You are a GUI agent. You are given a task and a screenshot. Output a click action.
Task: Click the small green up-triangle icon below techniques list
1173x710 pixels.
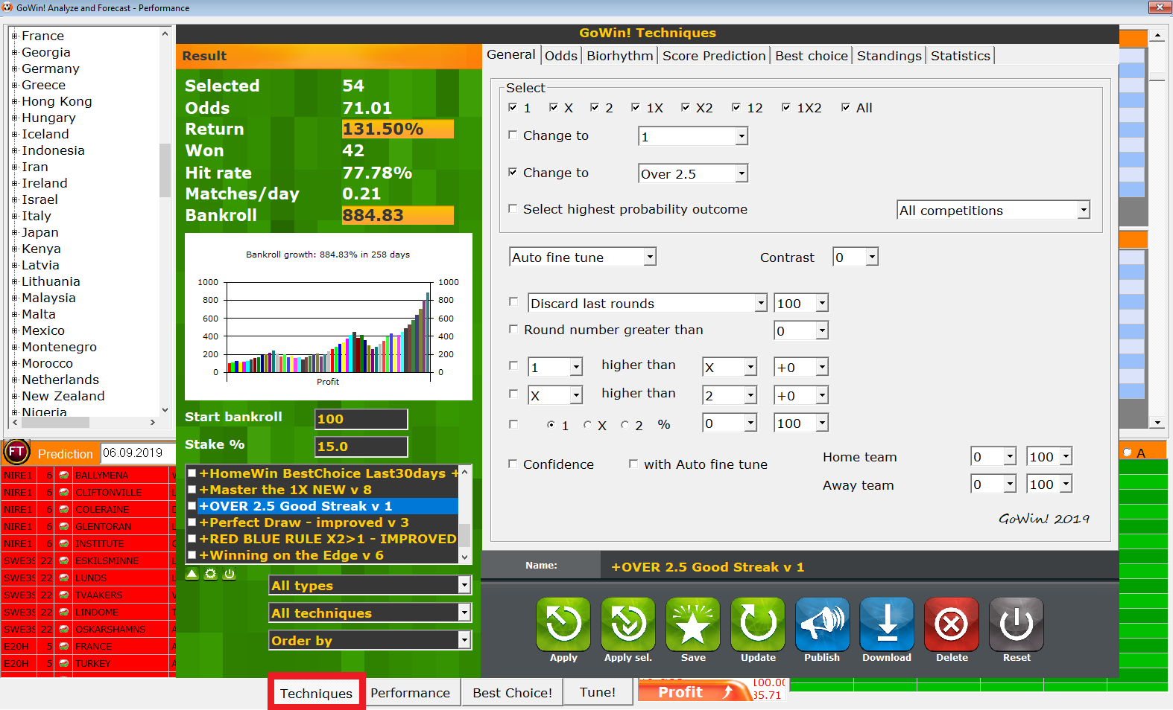point(192,574)
